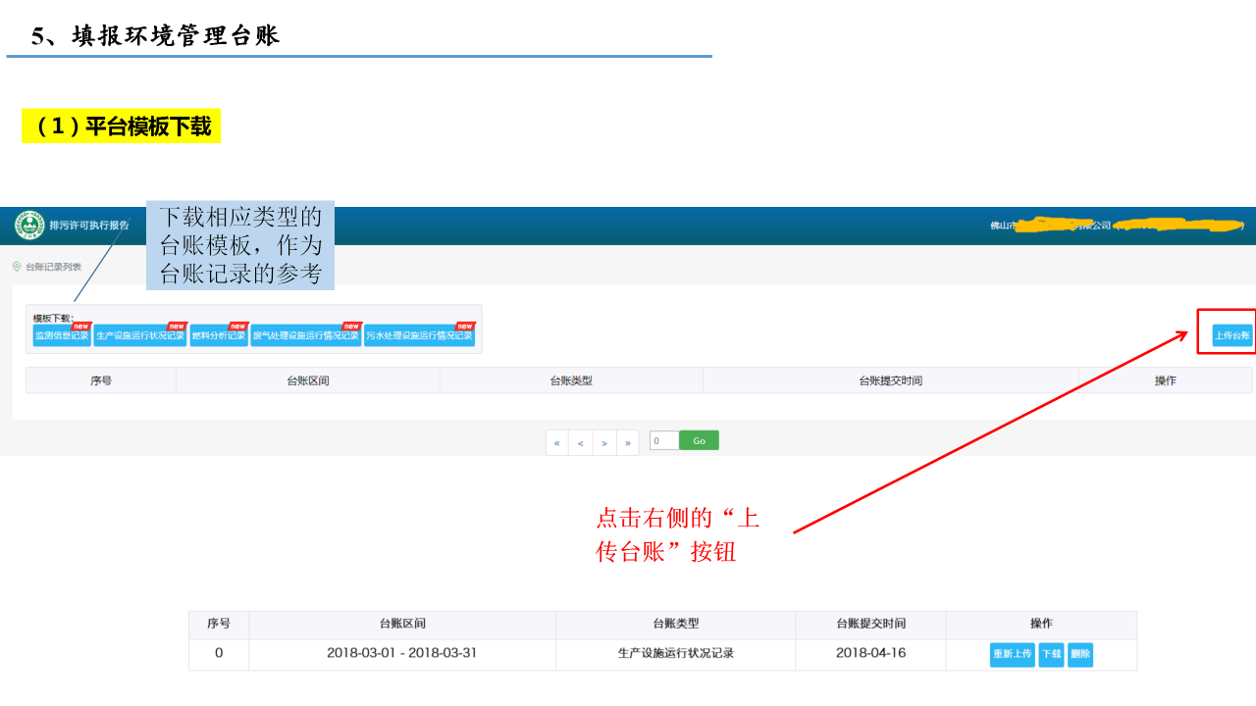This screenshot has width=1256, height=706.
Task: Click 删除 to delete the record
Action: (x=1079, y=654)
